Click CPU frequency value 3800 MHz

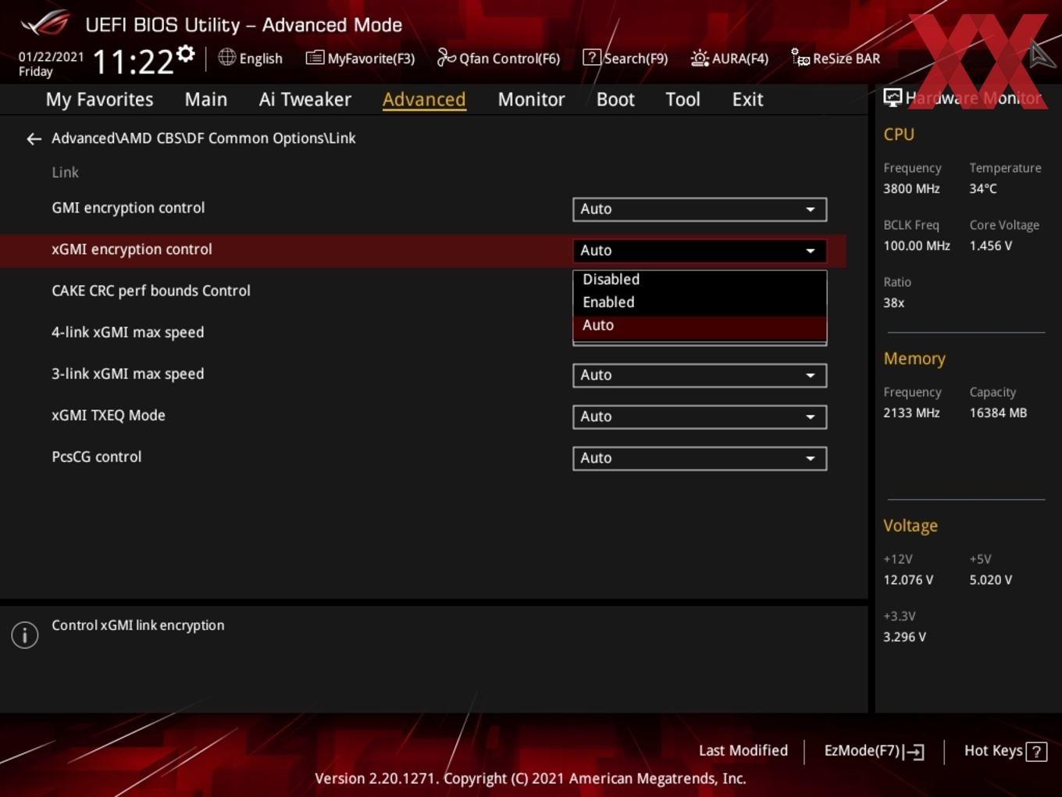tap(911, 188)
